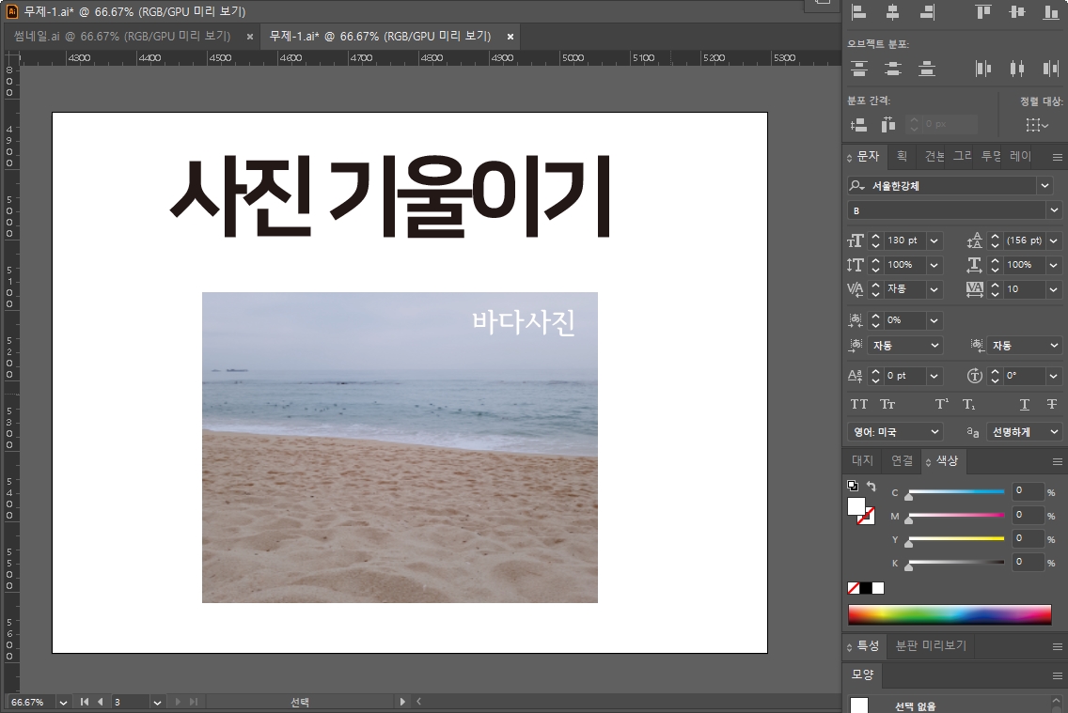
Task: Switch to the 분판 미리보기 tab
Action: coord(931,645)
